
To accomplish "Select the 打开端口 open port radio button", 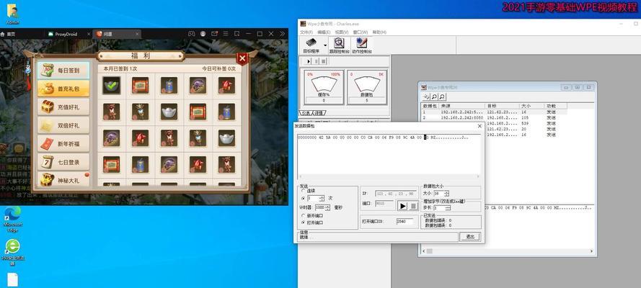I will click(303, 222).
